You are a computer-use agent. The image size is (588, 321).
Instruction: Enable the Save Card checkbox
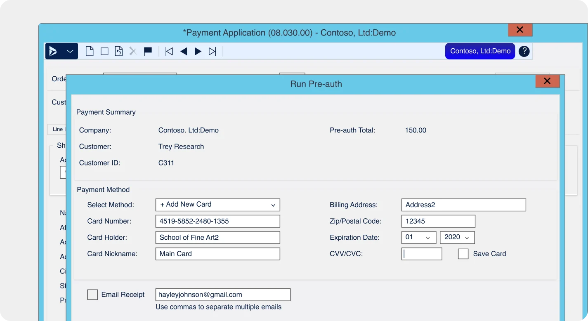pos(463,254)
